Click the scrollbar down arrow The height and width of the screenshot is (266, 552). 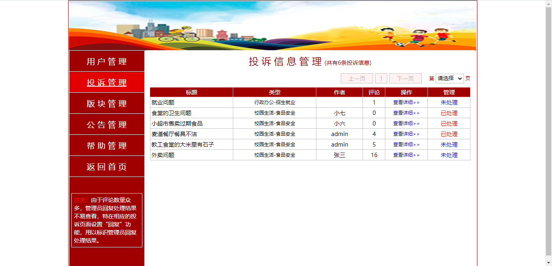pyautogui.click(x=548, y=263)
